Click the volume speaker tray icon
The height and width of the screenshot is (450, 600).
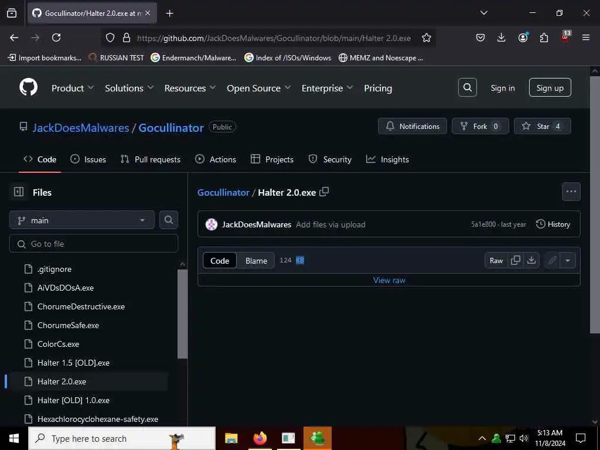[523, 438]
